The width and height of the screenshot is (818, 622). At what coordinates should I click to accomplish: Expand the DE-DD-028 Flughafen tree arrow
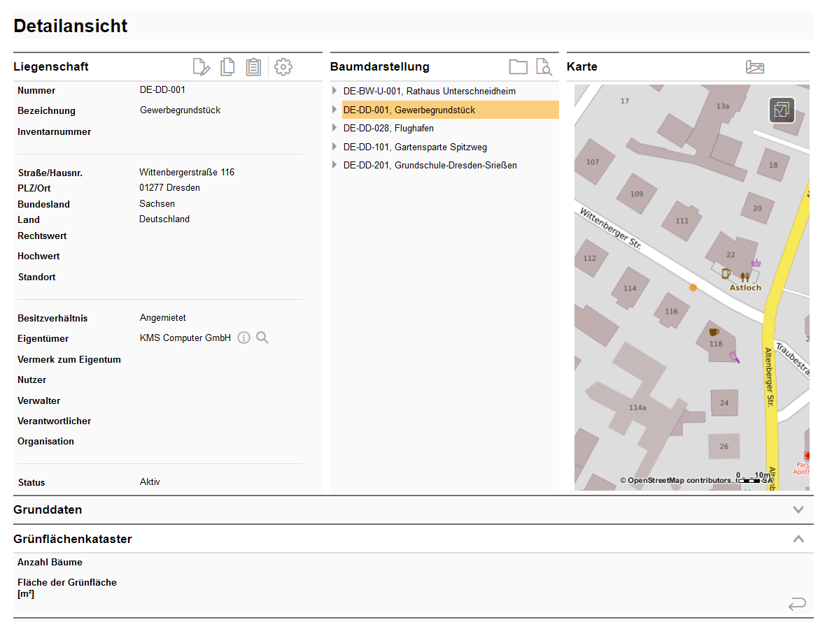(335, 128)
